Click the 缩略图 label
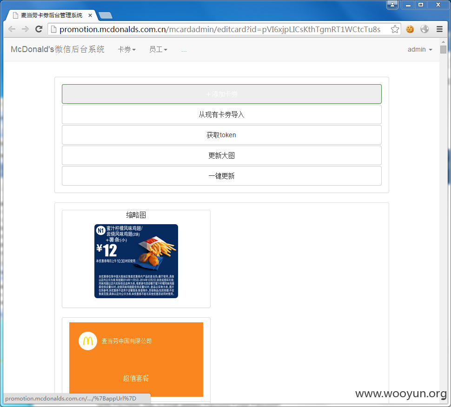The height and width of the screenshot is (407, 451). coord(136,215)
